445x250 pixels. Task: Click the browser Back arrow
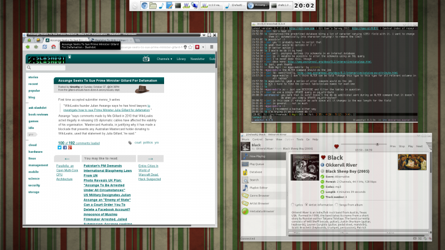click(27, 47)
